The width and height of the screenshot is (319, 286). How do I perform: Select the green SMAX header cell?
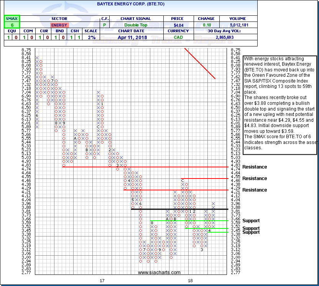coord(12,18)
